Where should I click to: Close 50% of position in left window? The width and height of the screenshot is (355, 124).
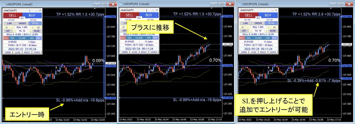click(x=13, y=38)
